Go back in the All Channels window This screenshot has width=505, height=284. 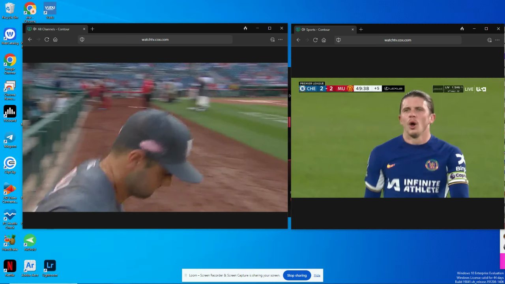30,39
